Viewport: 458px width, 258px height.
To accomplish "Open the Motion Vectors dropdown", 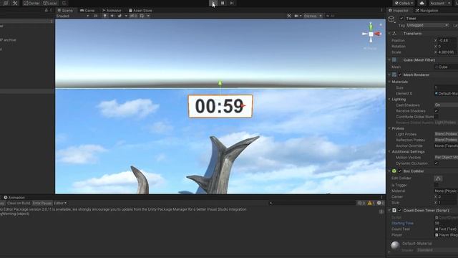I will pyautogui.click(x=446, y=158).
